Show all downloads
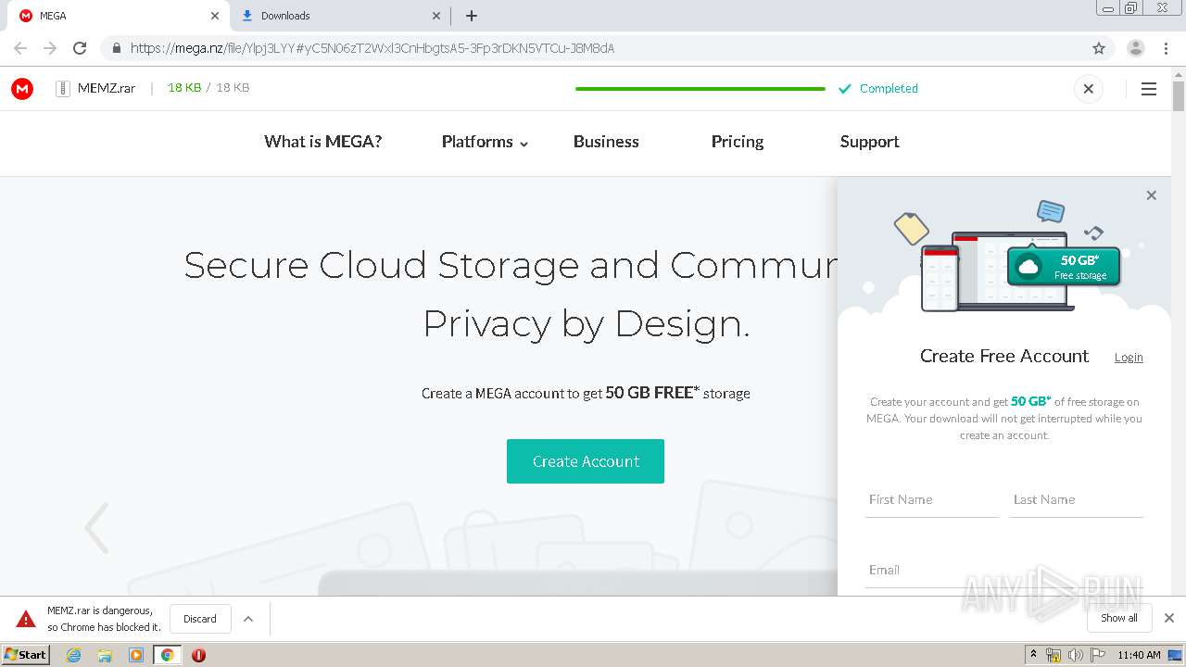This screenshot has width=1186, height=667. [1119, 618]
